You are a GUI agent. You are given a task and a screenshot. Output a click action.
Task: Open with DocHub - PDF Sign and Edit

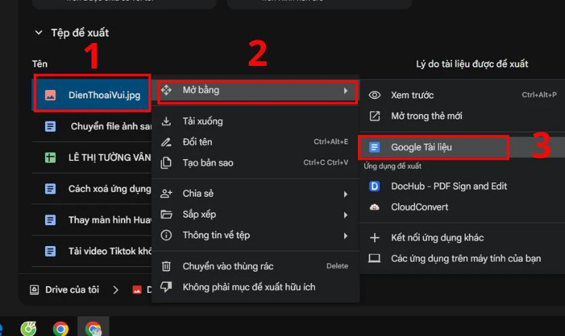(x=463, y=186)
